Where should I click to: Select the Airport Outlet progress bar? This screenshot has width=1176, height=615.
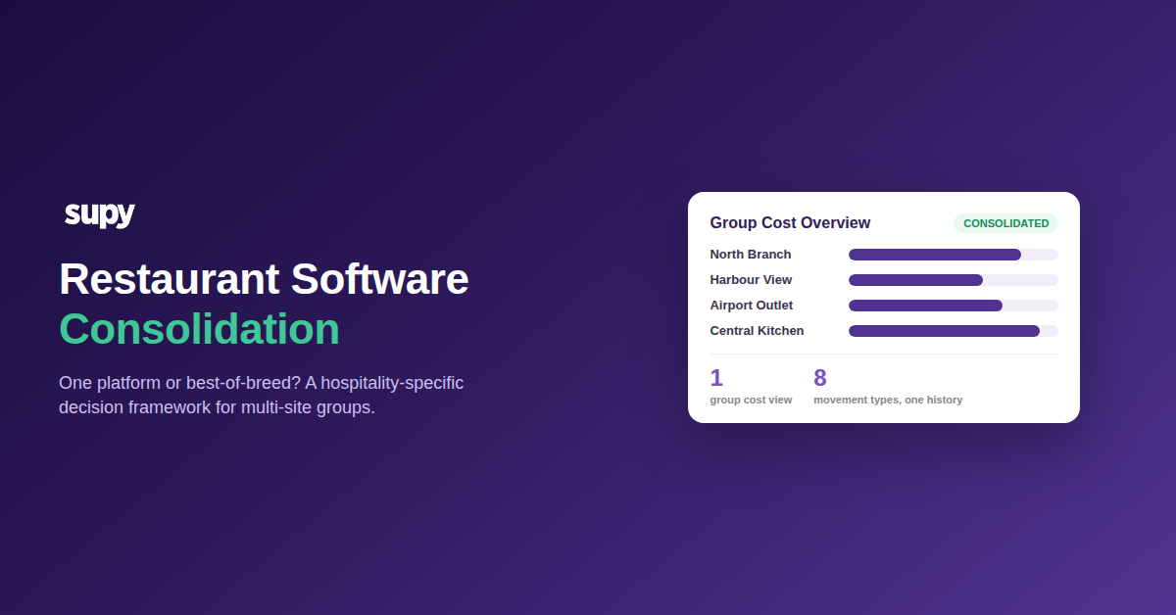point(954,306)
